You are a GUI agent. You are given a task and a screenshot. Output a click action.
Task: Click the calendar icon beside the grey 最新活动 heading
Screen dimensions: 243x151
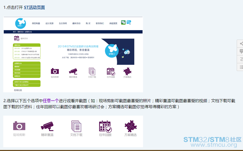click(17, 38)
